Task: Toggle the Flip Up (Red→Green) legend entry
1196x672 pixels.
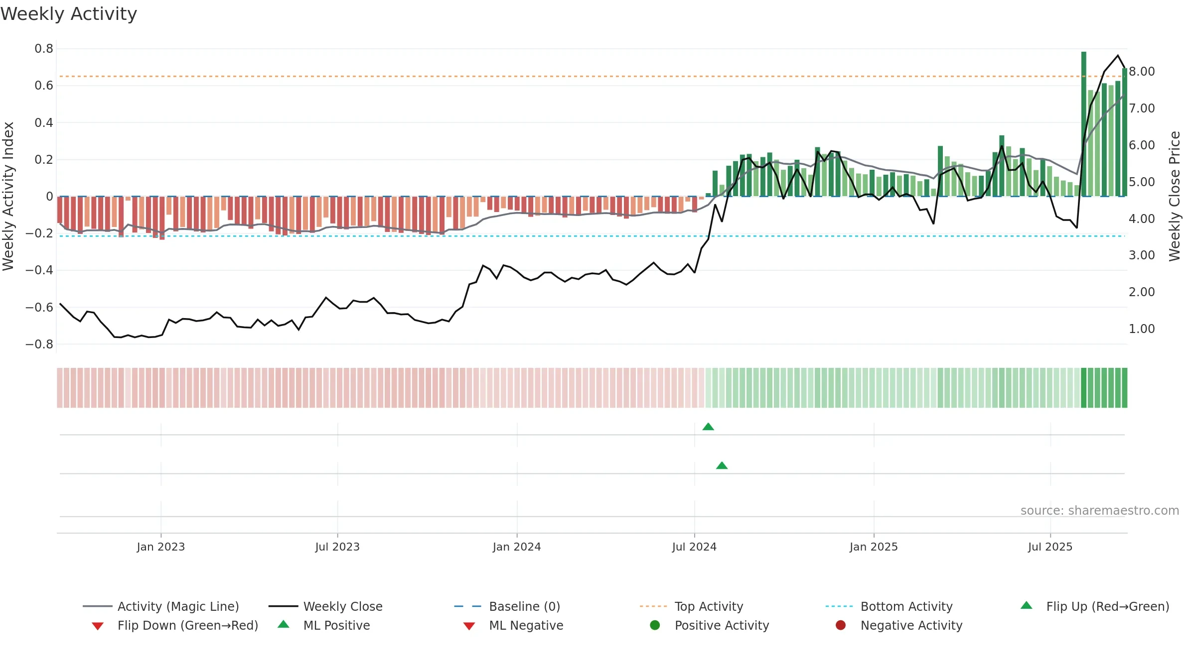Action: 1095,606
